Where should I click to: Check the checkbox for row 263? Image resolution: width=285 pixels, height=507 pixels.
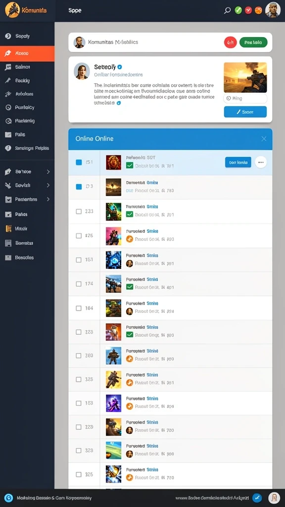click(x=79, y=355)
